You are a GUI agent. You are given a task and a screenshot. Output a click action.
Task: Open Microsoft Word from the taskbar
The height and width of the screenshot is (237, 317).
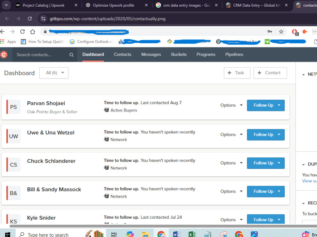click(177, 234)
